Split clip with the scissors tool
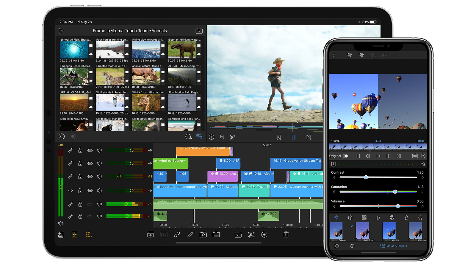The height and width of the screenshot is (267, 476). [x=251, y=235]
